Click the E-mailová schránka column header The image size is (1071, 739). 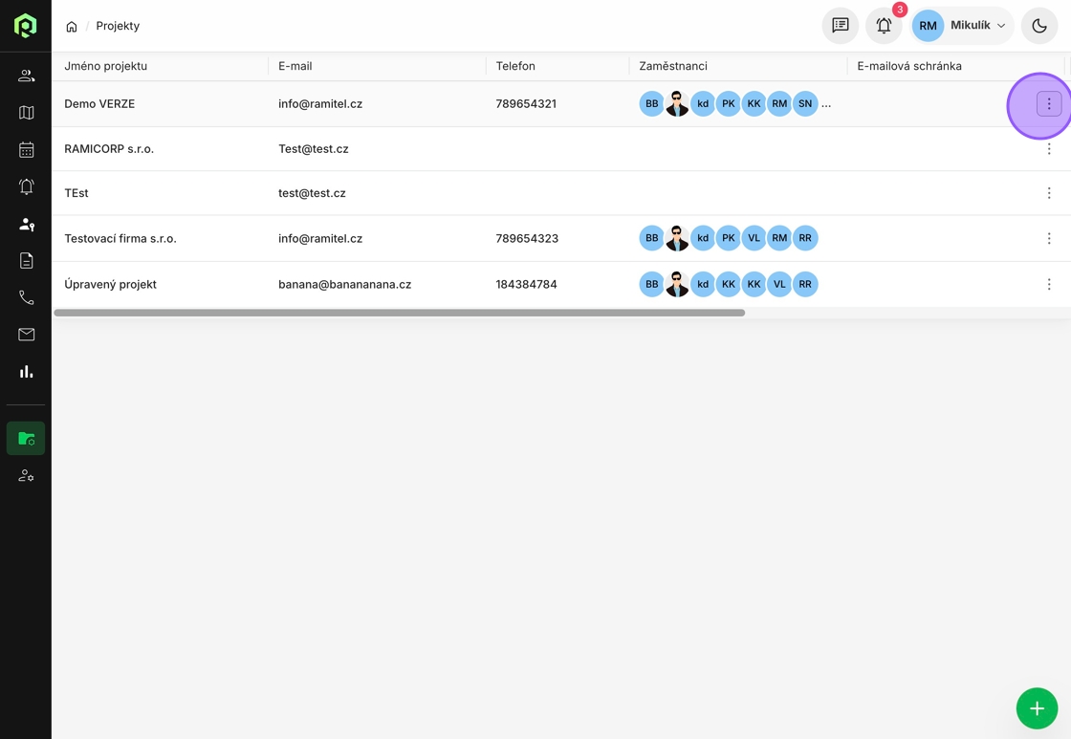point(909,66)
